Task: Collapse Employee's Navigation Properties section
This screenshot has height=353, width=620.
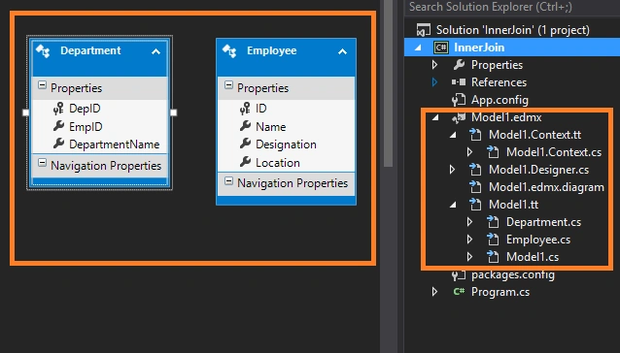Action: coord(228,181)
